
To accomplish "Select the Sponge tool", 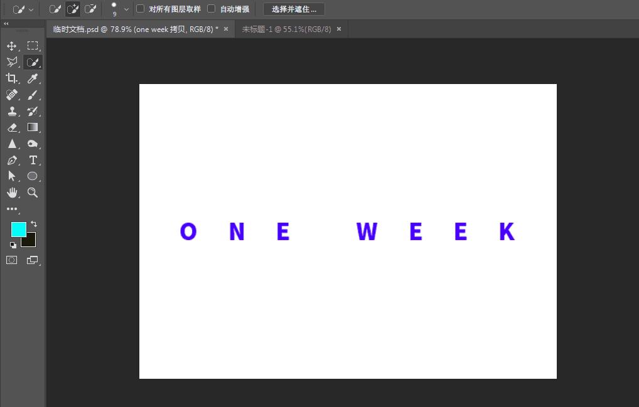I will pos(33,144).
